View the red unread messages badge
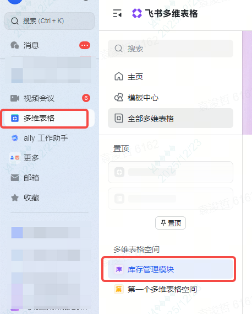 point(85,45)
